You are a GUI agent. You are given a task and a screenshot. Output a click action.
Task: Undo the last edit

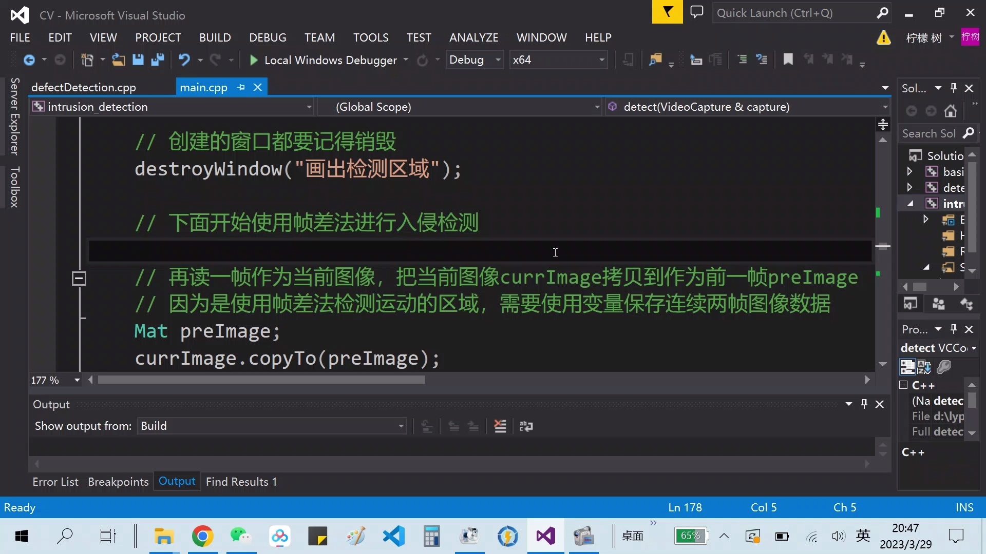click(x=185, y=60)
